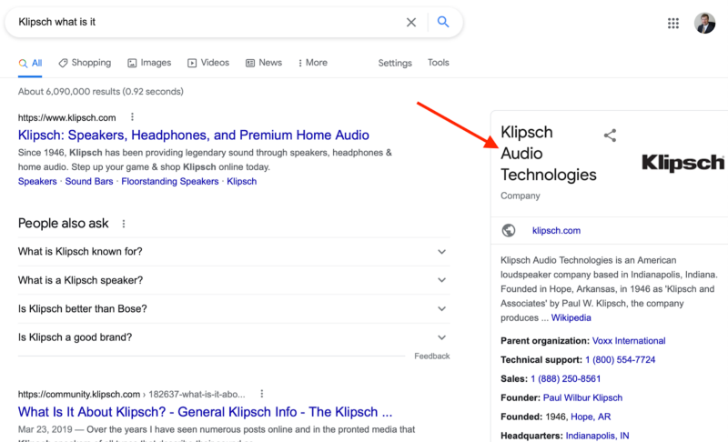The image size is (728, 442).
Task: Open the Klipsch sitelink after Floorstanding Speakers
Action: click(241, 181)
